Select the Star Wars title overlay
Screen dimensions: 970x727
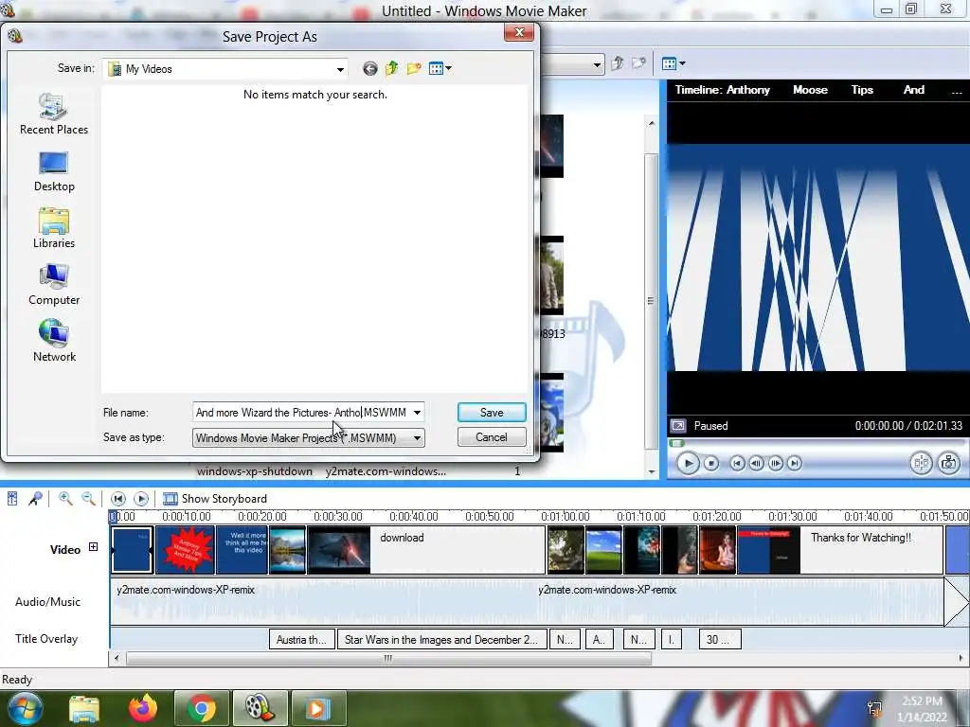tap(441, 640)
